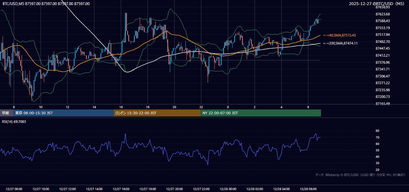Click RSI axis level 80
Viewport: 409px width, 192px height.
[378, 131]
